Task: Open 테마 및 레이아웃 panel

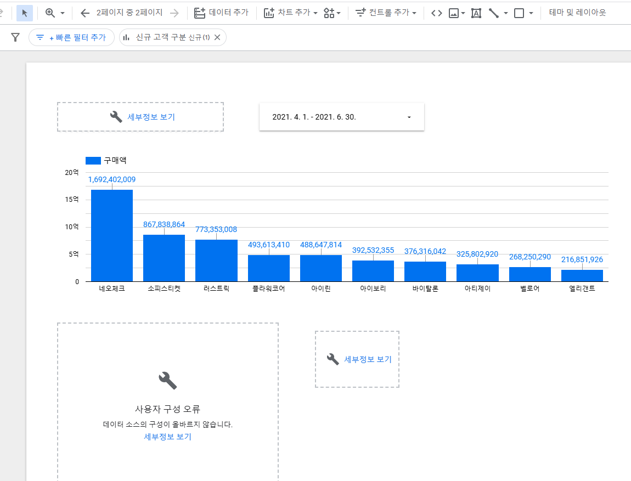Action: click(x=577, y=13)
